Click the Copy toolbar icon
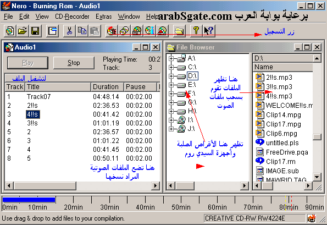This screenshot has width=327, height=225. tap(82, 31)
